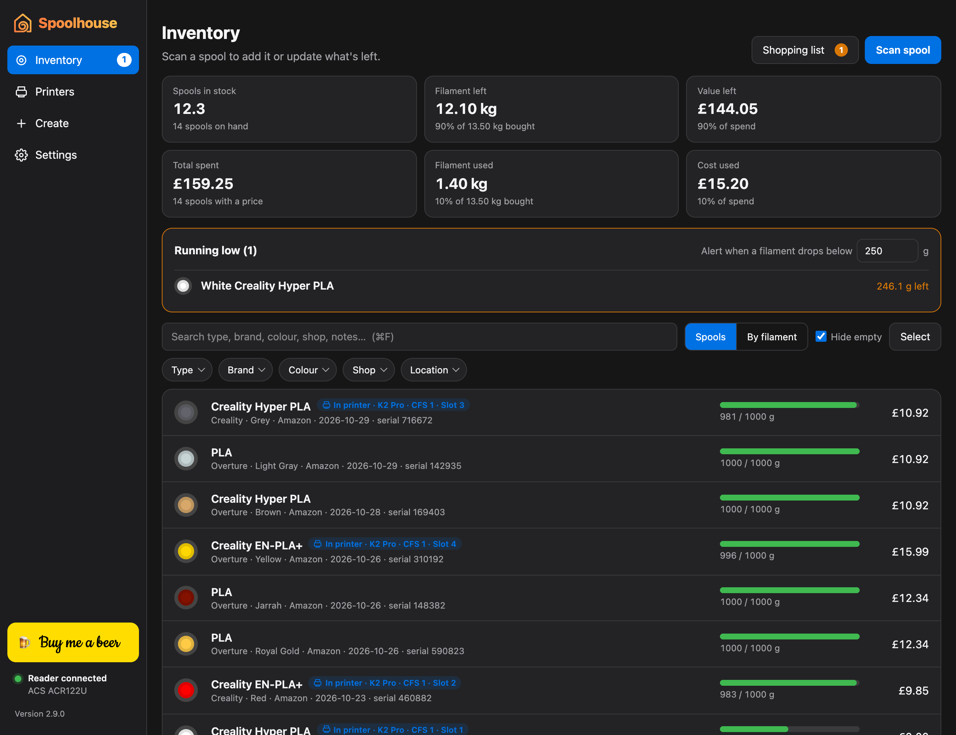Focus the search filaments field
Image resolution: width=956 pixels, height=735 pixels.
point(419,337)
